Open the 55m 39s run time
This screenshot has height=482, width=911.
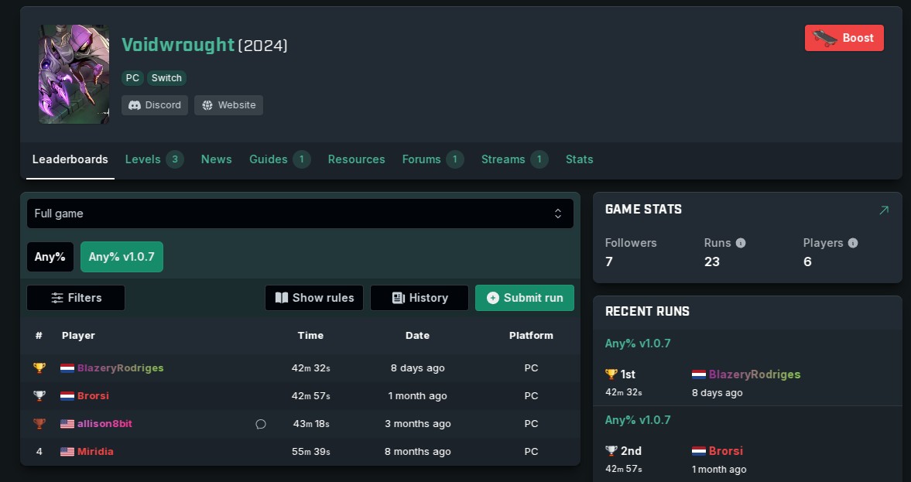click(x=311, y=452)
